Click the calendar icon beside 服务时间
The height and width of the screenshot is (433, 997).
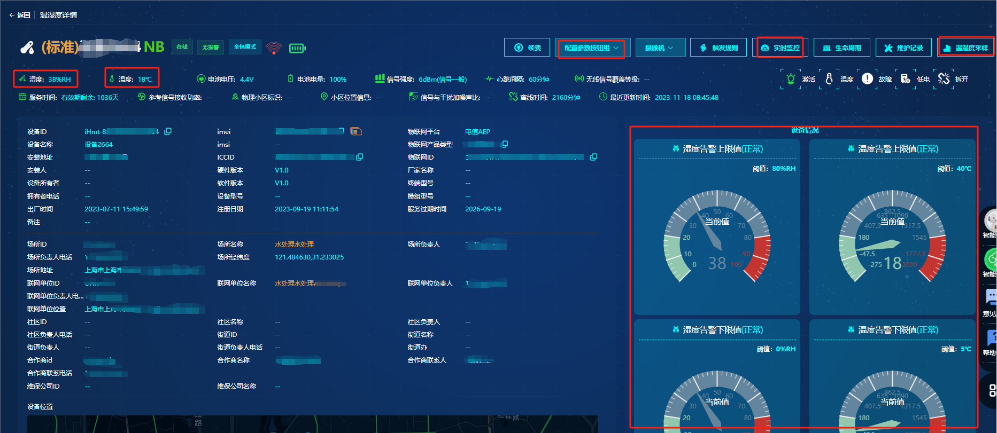tap(22, 97)
